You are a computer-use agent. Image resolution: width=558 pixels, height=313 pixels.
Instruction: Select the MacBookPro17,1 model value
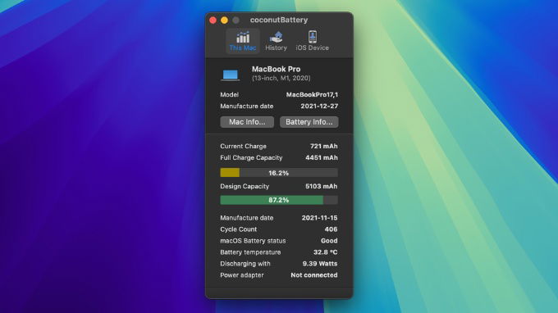[x=312, y=94]
